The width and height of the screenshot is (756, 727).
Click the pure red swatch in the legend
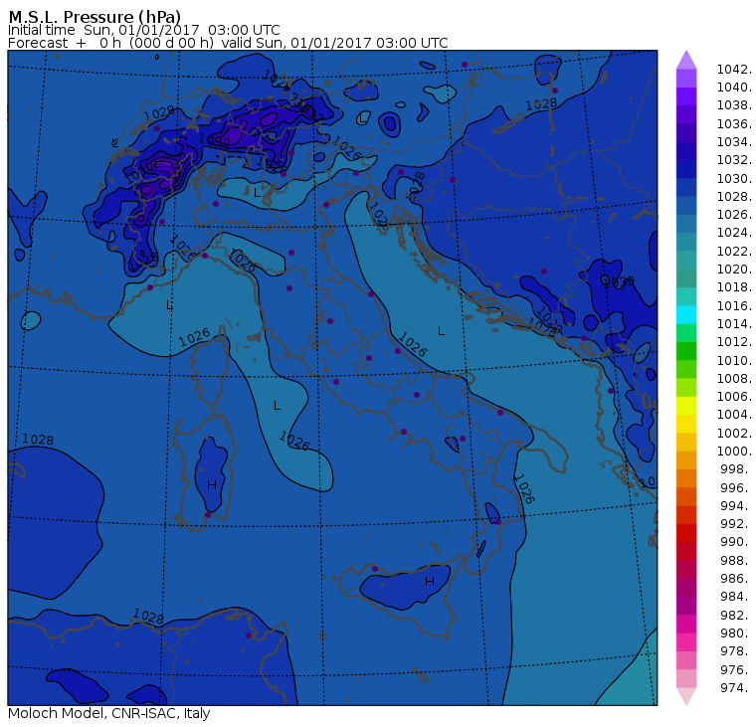686,533
